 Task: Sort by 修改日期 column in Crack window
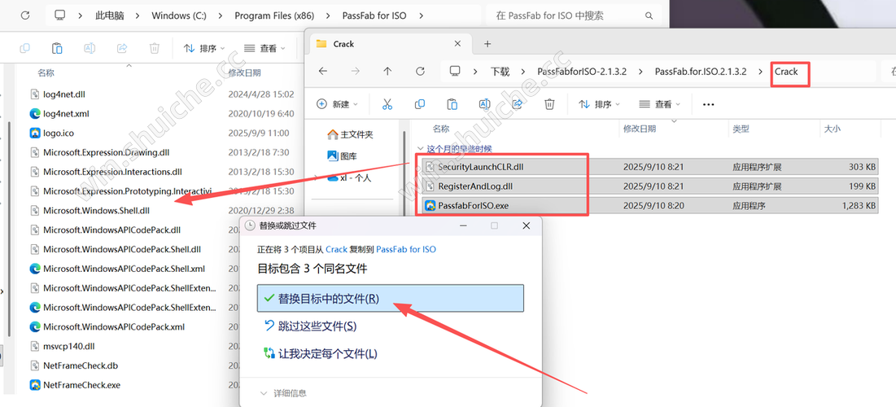click(640, 129)
